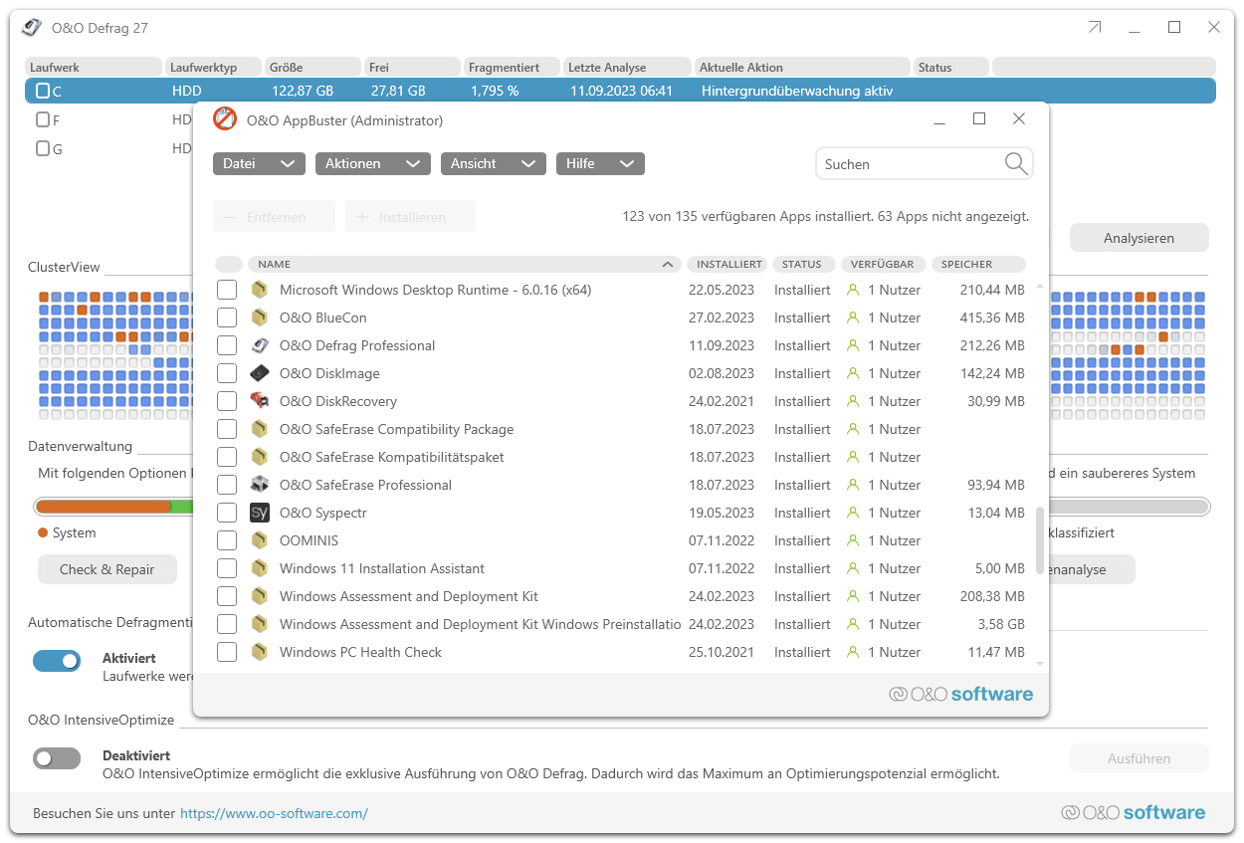Check the drive C checkbox in O&O Defrag
Screen dimensions: 1244x843
pyautogui.click(x=43, y=91)
